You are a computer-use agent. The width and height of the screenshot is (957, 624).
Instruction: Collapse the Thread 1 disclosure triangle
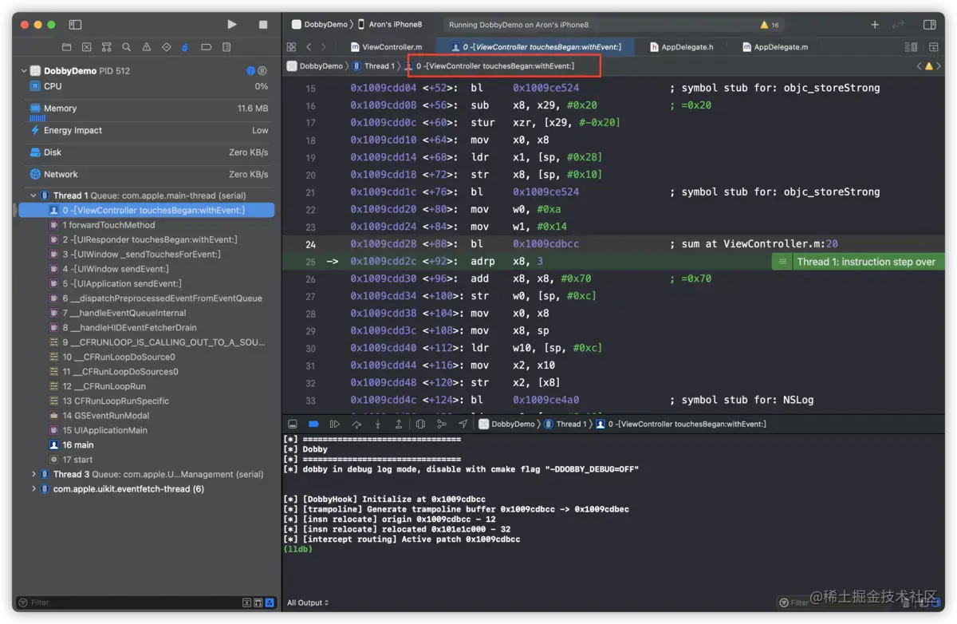coord(33,195)
